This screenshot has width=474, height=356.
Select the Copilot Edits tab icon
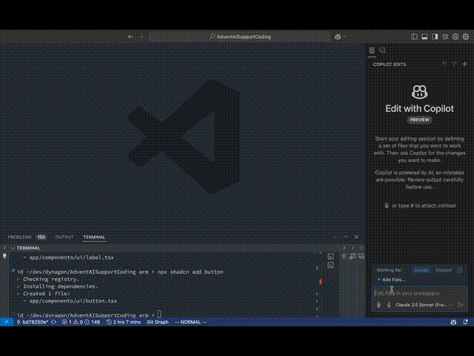coord(372,50)
